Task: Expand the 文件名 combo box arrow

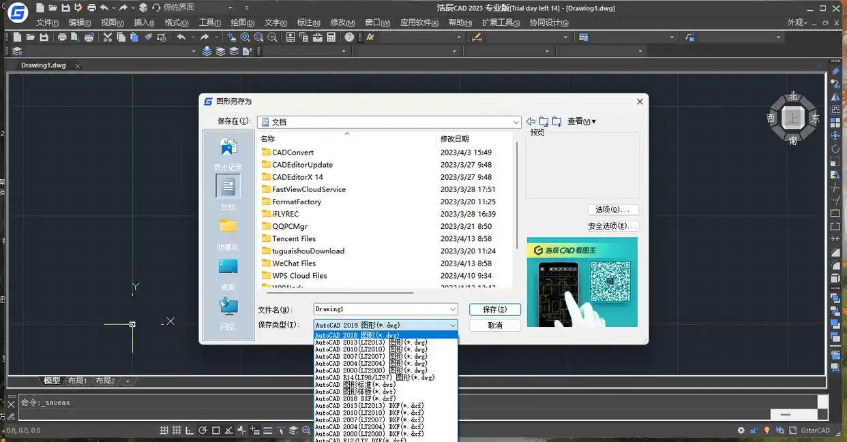Action: pyautogui.click(x=453, y=309)
